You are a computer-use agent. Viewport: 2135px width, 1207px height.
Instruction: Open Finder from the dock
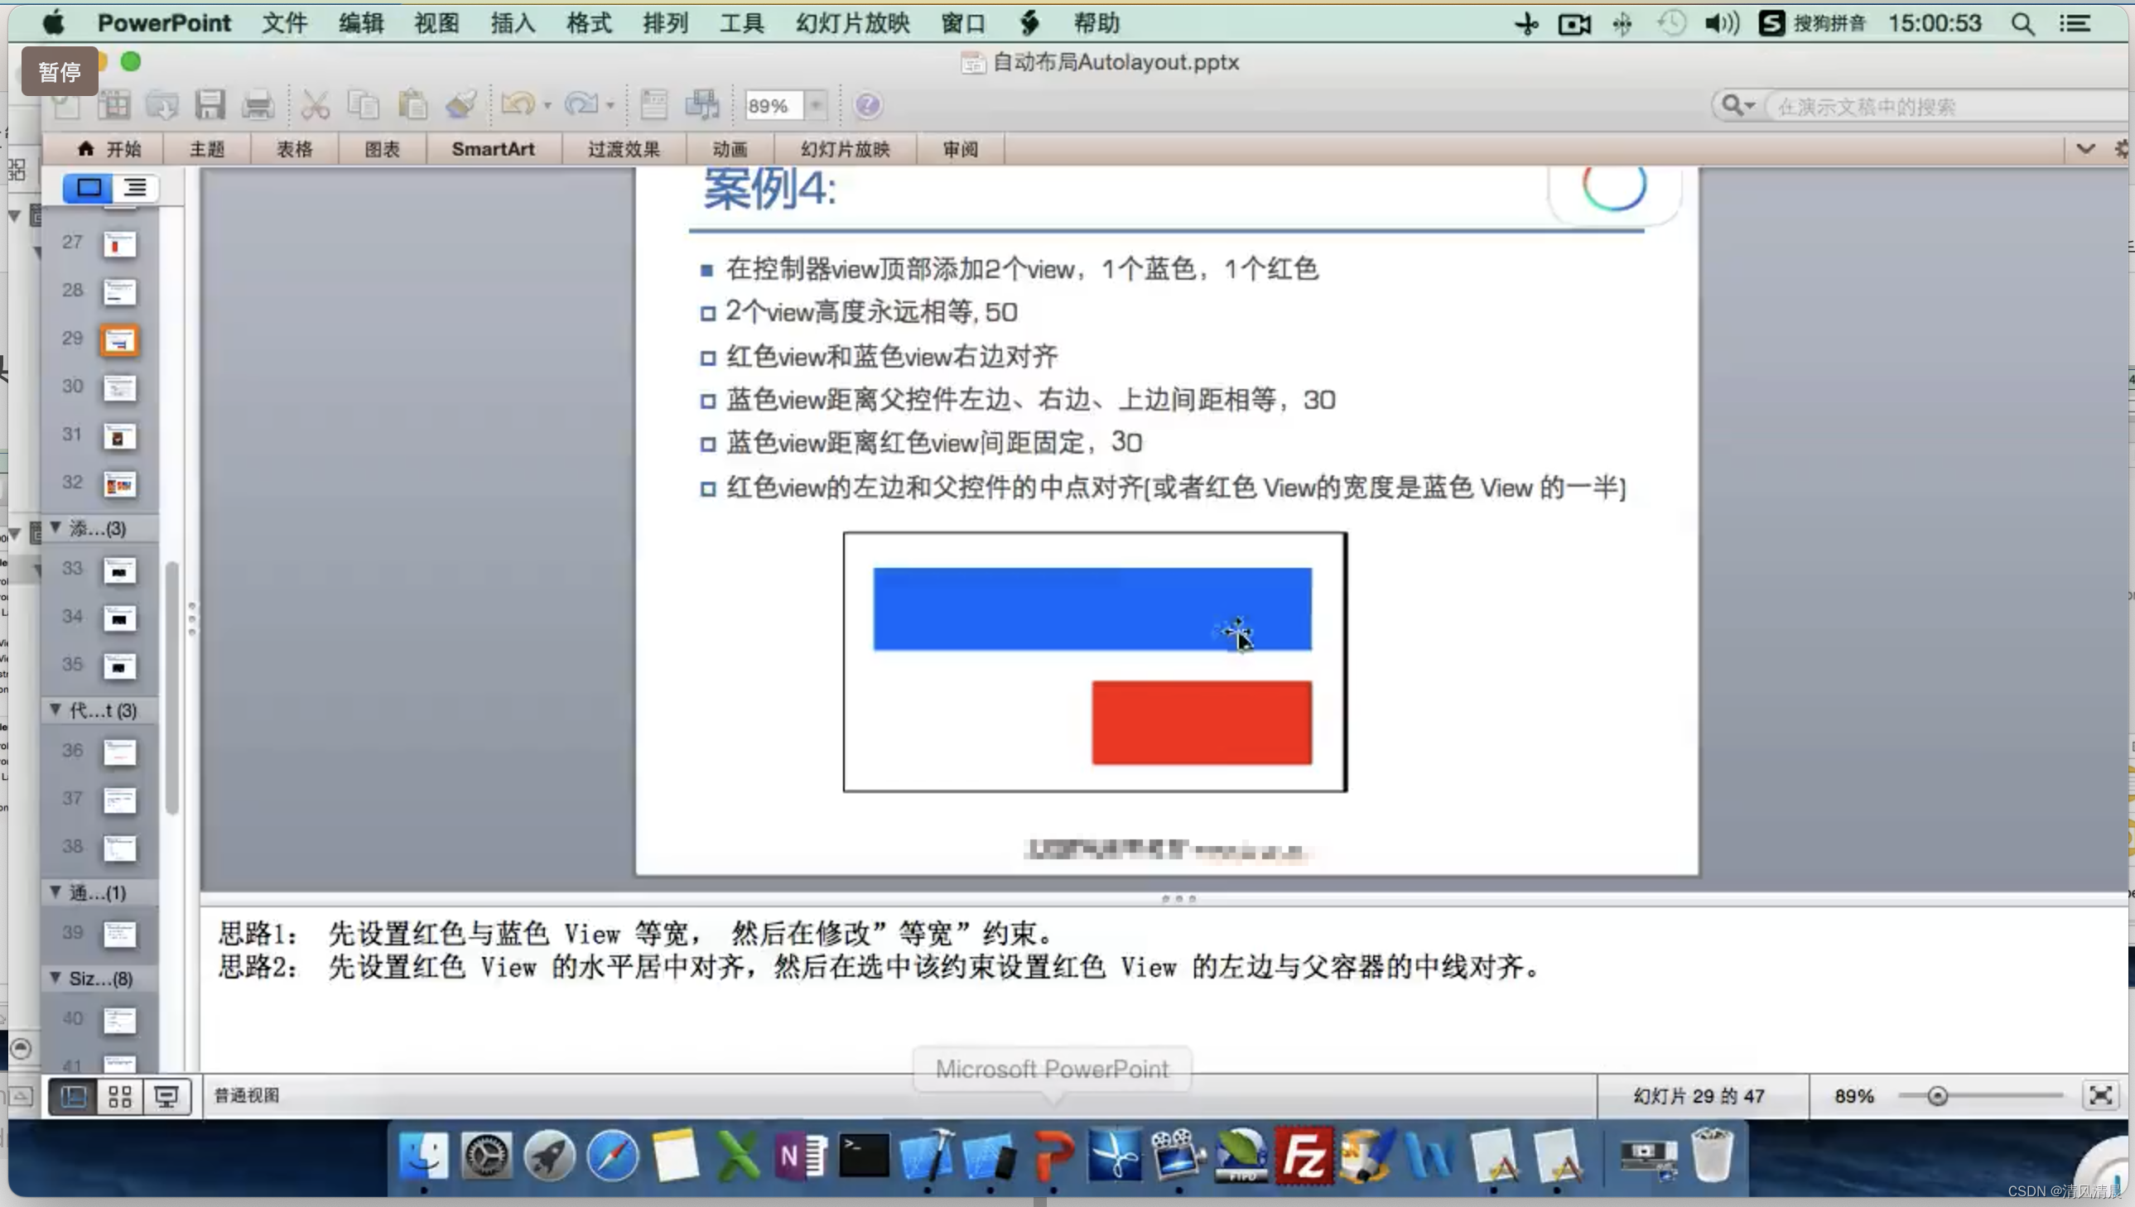click(424, 1156)
